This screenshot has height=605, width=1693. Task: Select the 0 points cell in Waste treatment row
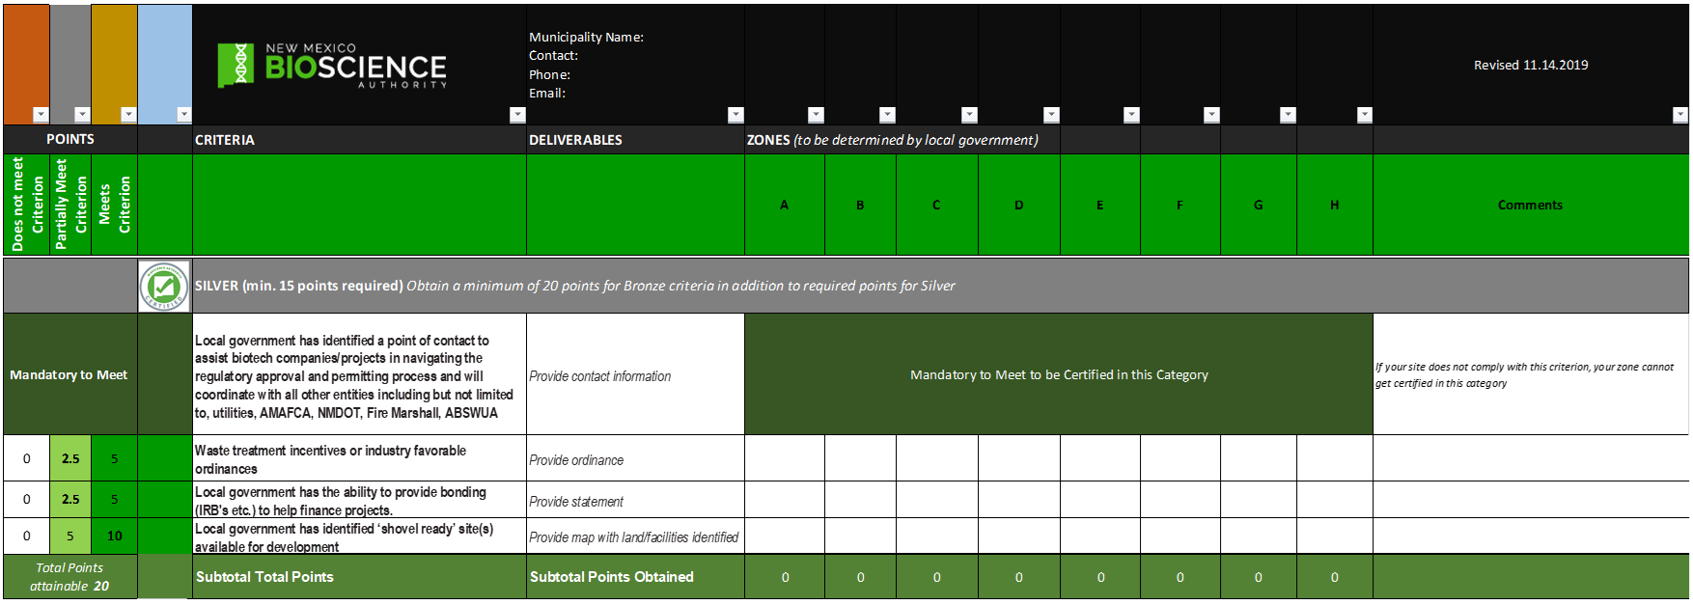27,458
